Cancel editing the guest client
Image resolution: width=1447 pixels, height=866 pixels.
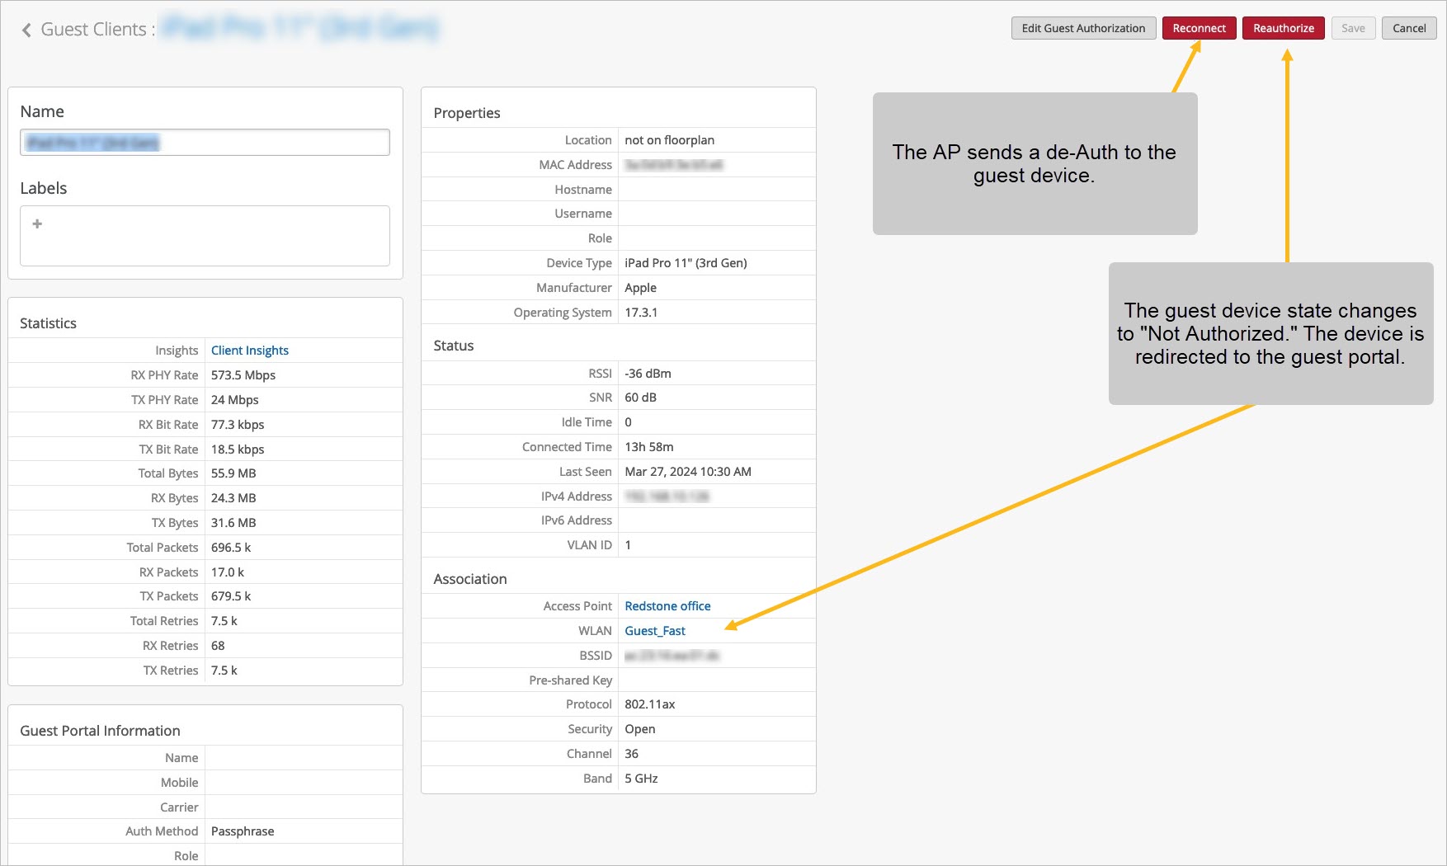(1409, 28)
